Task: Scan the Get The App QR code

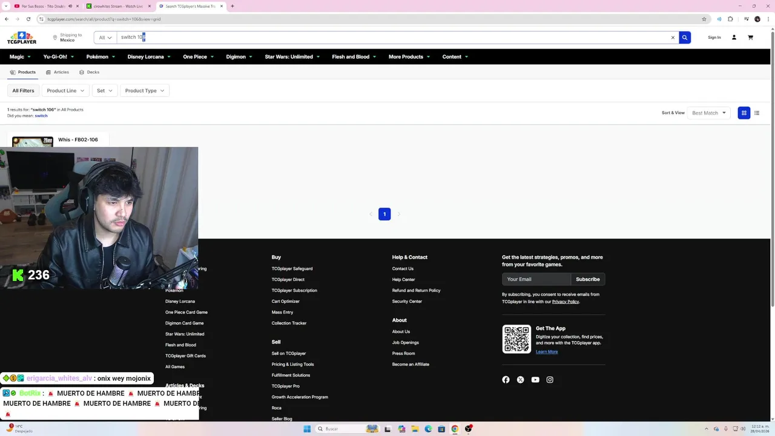Action: pyautogui.click(x=516, y=339)
